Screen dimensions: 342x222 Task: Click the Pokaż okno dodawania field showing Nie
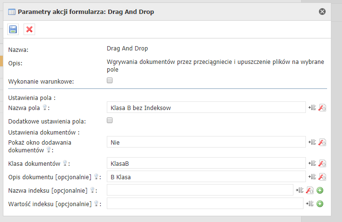pyautogui.click(x=206, y=142)
